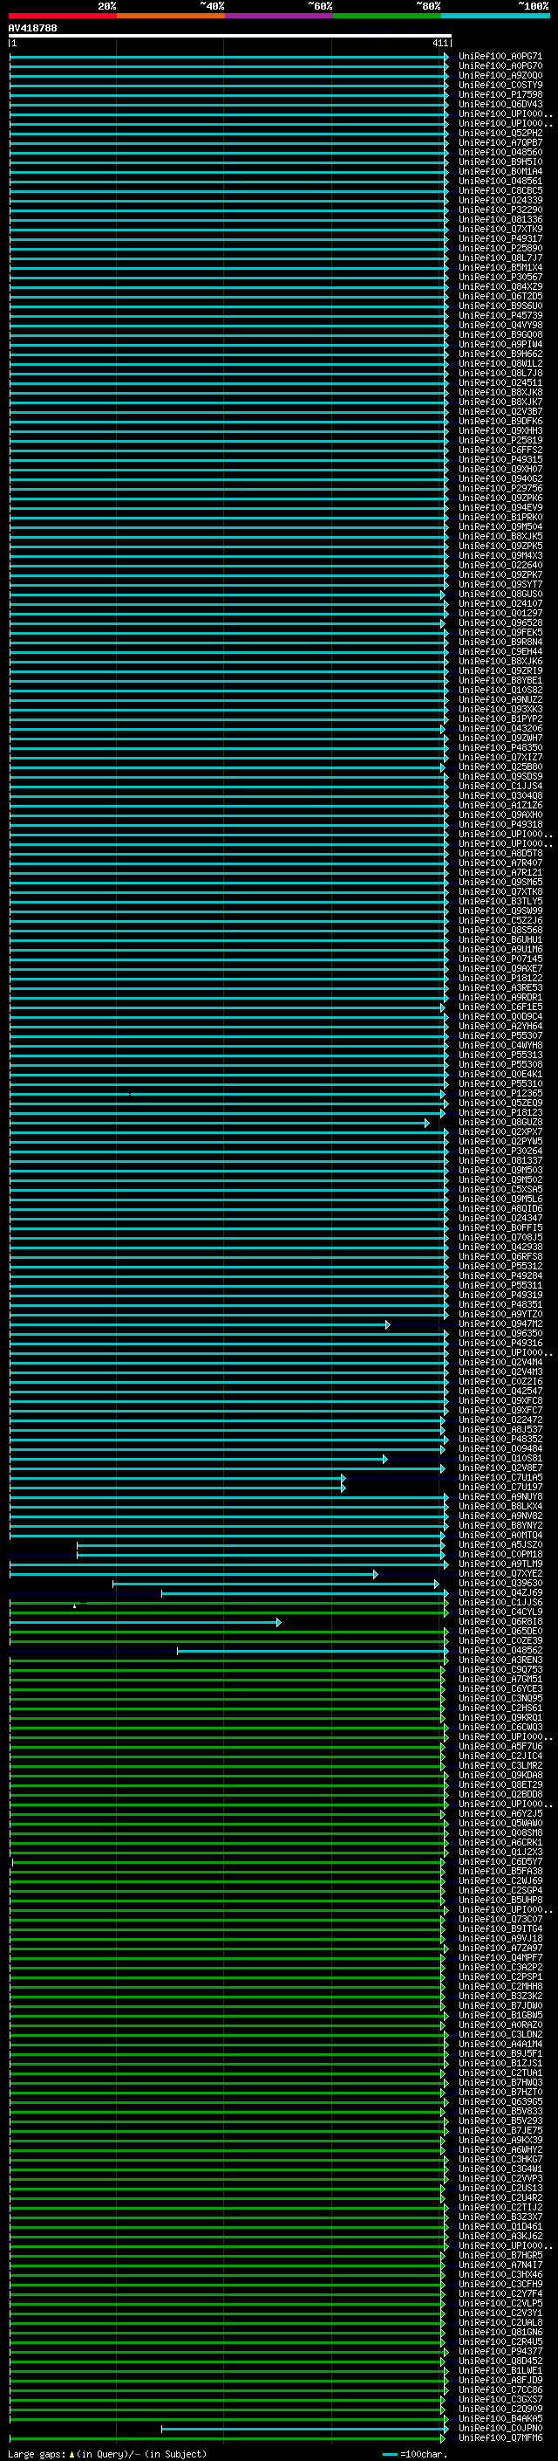Select hit label UniRef100_B9H662
The image size is (558, 2461).
500,354
